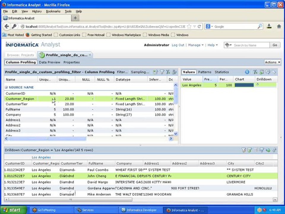Screen dimensions: 285x214
Task: Switch to the Properties tab
Action: click(72, 62)
